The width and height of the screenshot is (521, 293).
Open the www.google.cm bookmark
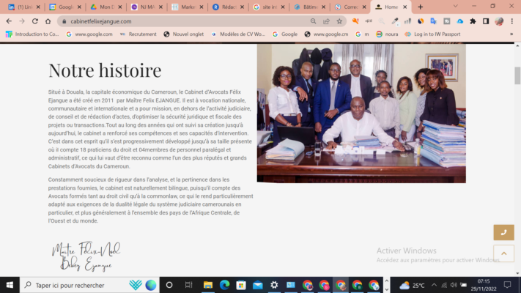[327, 34]
